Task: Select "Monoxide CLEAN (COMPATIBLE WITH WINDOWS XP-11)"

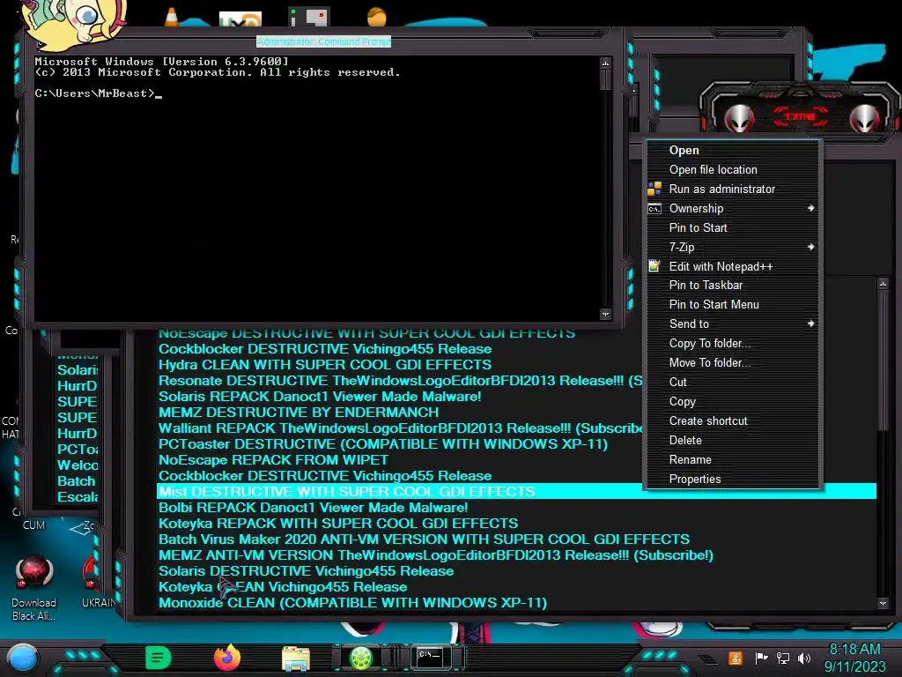Action: pos(352,603)
